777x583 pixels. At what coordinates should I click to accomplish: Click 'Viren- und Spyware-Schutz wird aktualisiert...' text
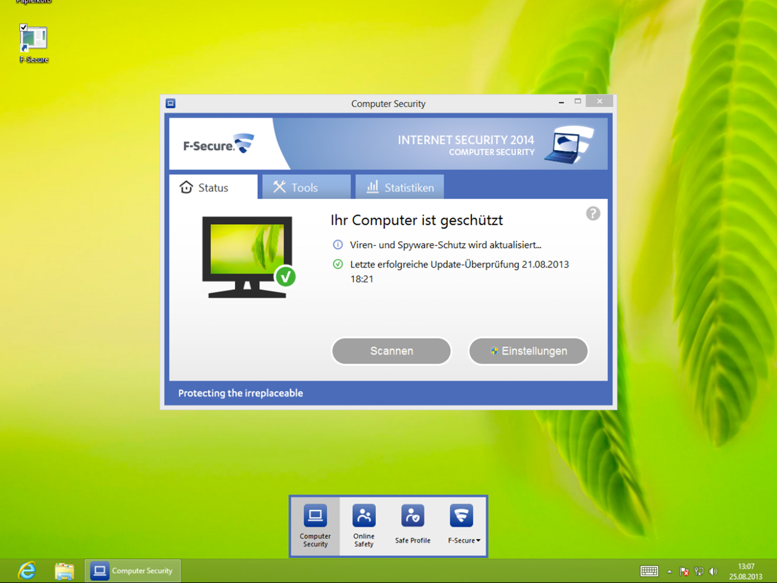[445, 244]
